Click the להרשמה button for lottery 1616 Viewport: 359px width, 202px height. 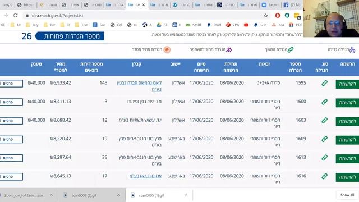point(347,177)
